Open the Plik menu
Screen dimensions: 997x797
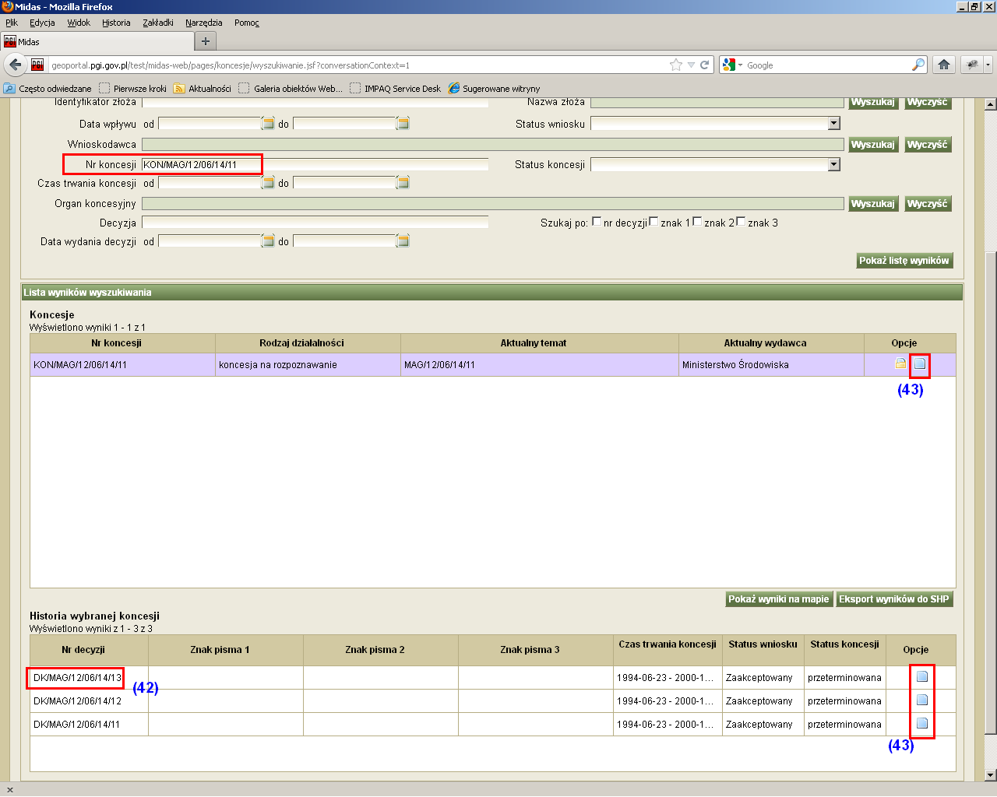(11, 23)
